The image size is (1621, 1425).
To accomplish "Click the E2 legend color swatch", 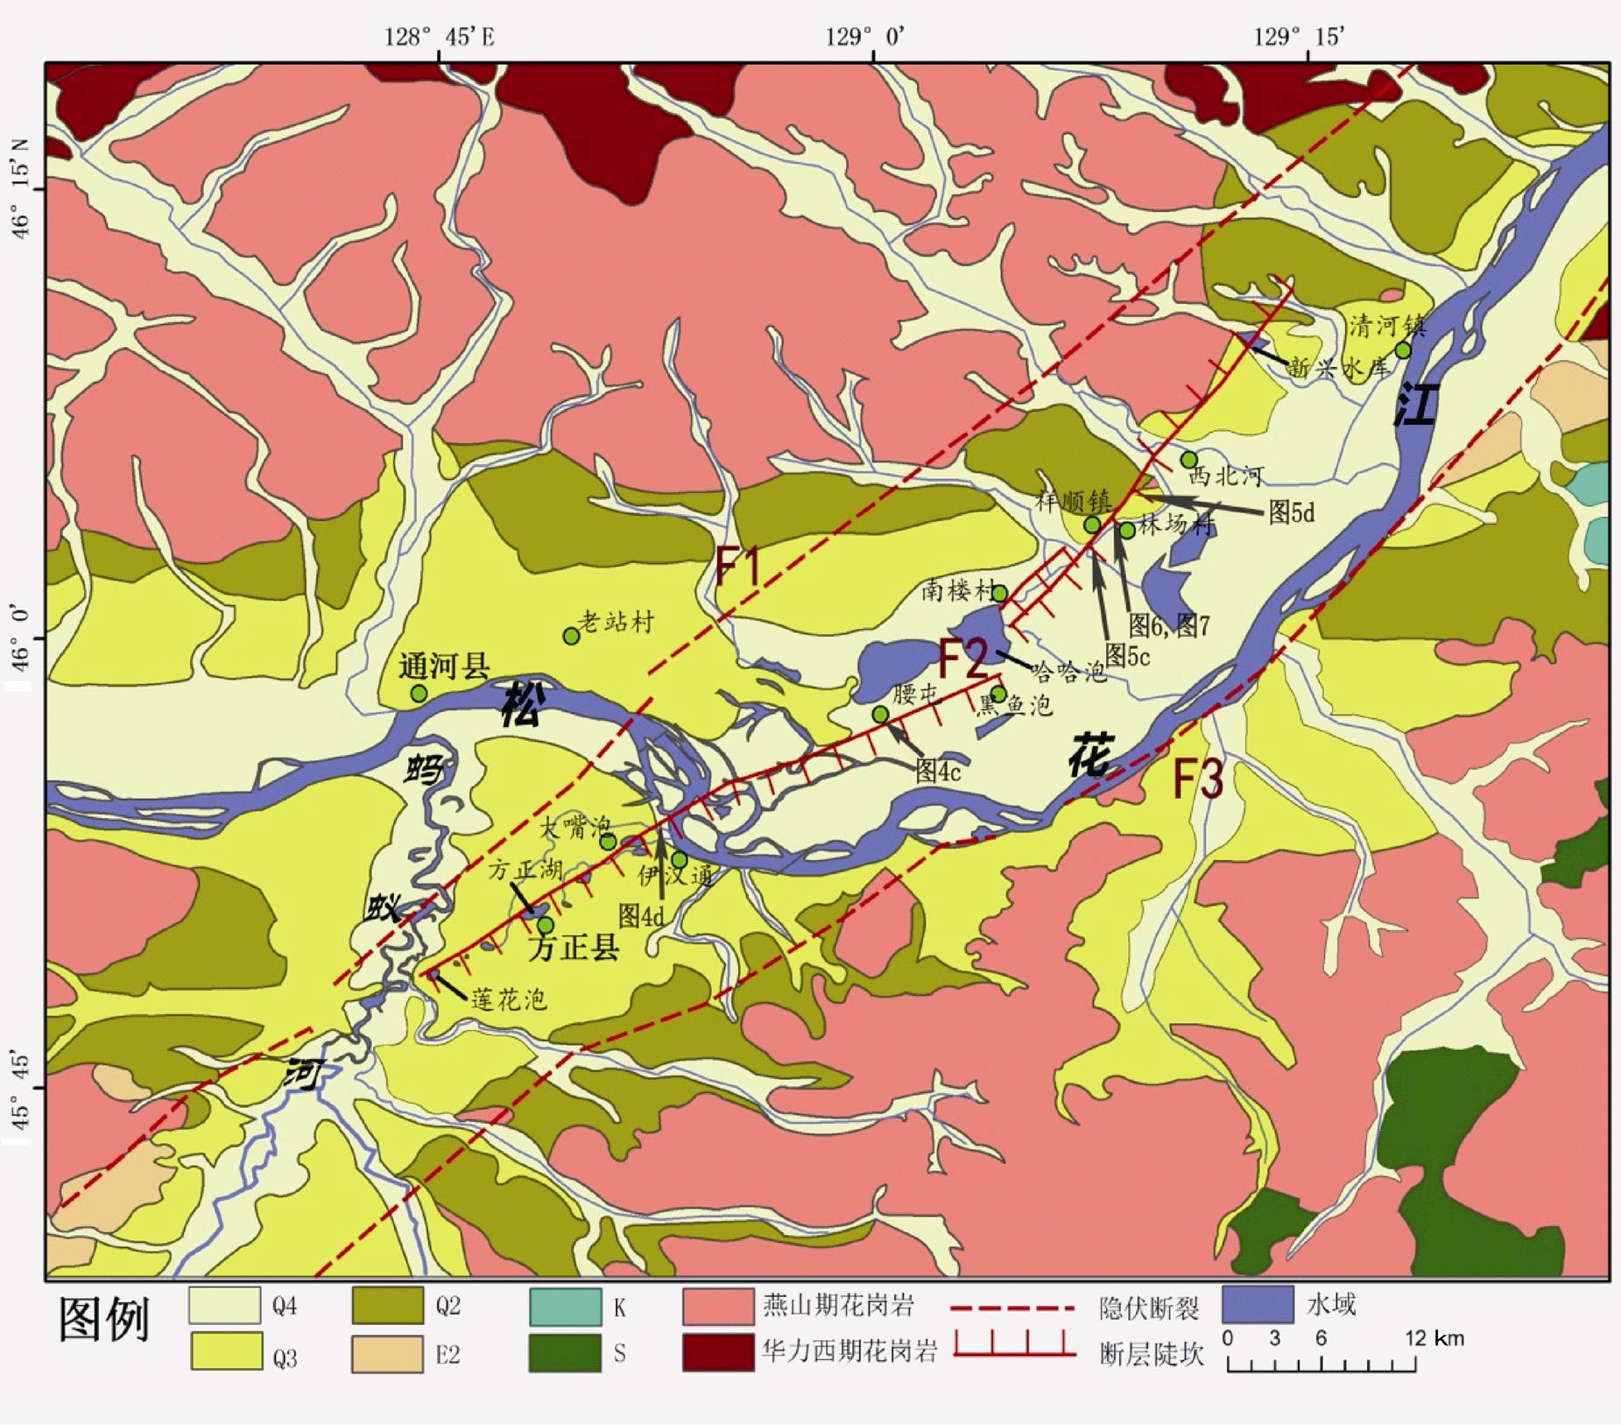I will pos(388,1353).
